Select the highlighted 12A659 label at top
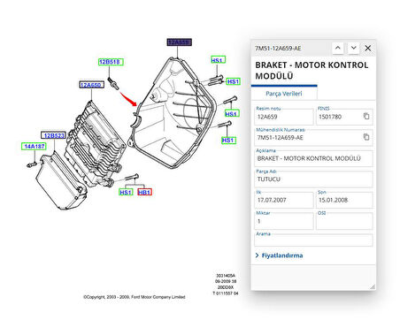400x320 pixels. (x=180, y=42)
